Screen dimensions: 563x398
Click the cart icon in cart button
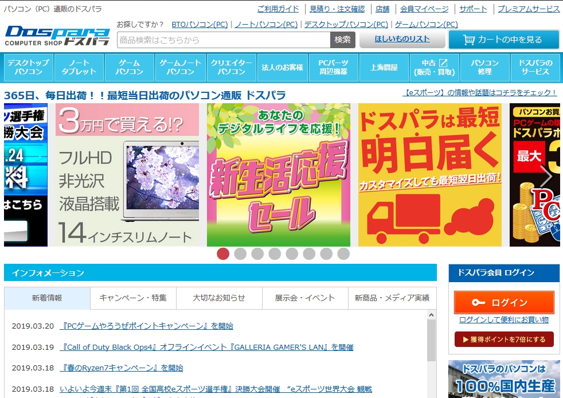pos(469,40)
